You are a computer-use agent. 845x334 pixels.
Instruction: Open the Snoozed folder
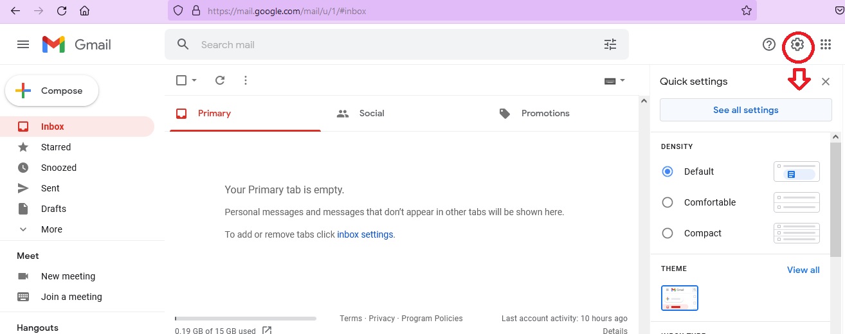click(x=77, y=168)
